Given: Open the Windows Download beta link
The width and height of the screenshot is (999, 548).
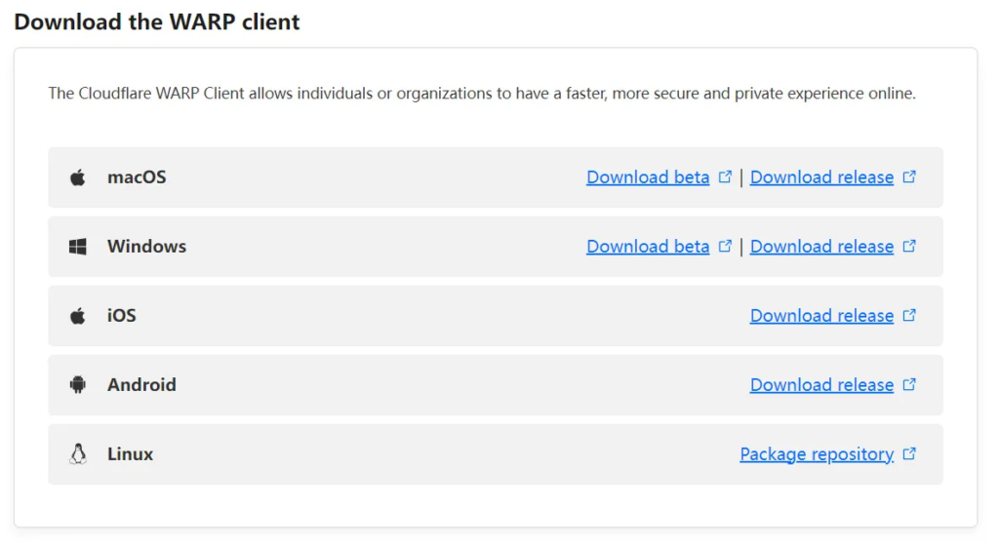Looking at the screenshot, I should click(x=648, y=247).
